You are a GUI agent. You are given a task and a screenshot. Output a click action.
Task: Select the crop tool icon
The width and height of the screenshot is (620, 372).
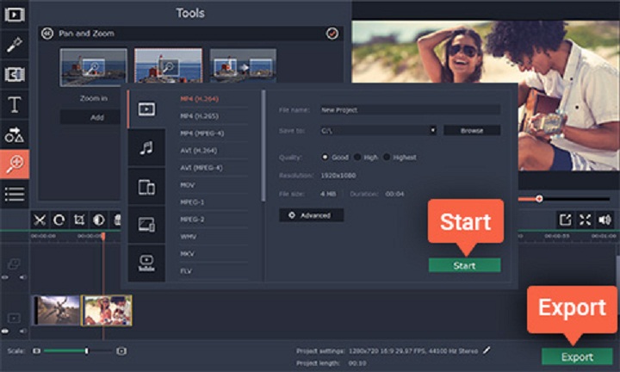[79, 220]
